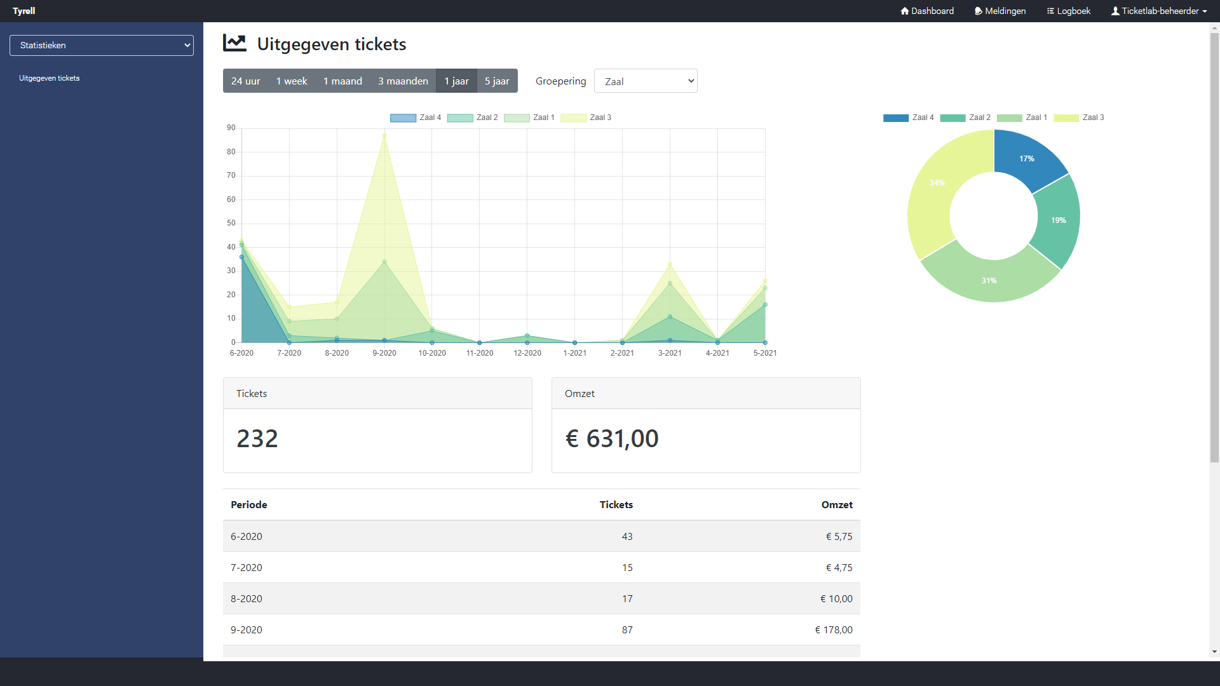Viewport: 1220px width, 686px height.
Task: Click the 31% green donut segment
Action: click(989, 280)
